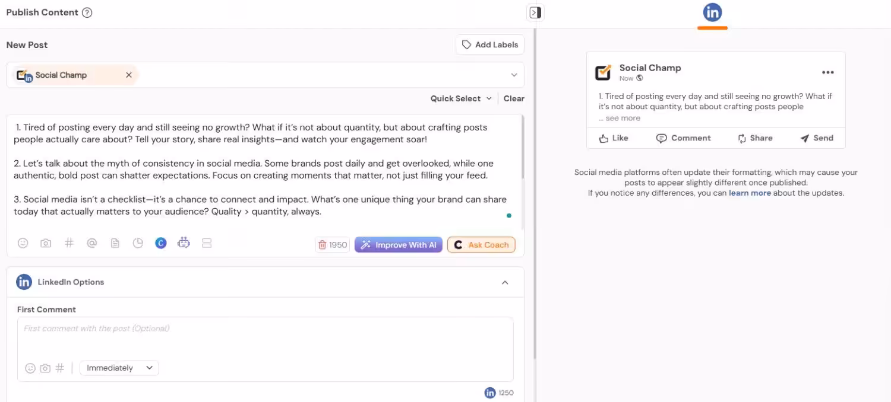
Task: Click the Improve With AI button
Action: coord(399,245)
